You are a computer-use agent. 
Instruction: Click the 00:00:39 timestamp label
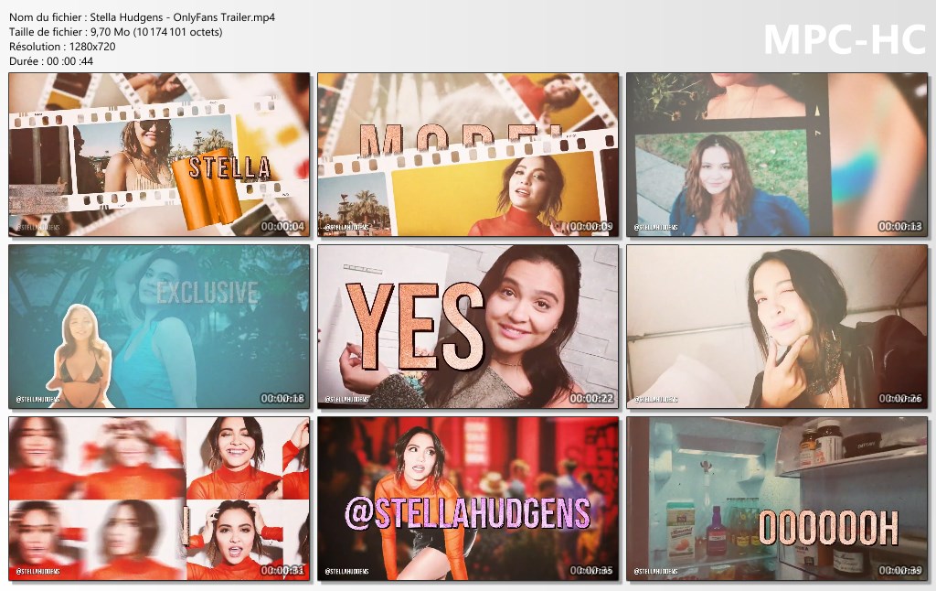pyautogui.click(x=899, y=570)
